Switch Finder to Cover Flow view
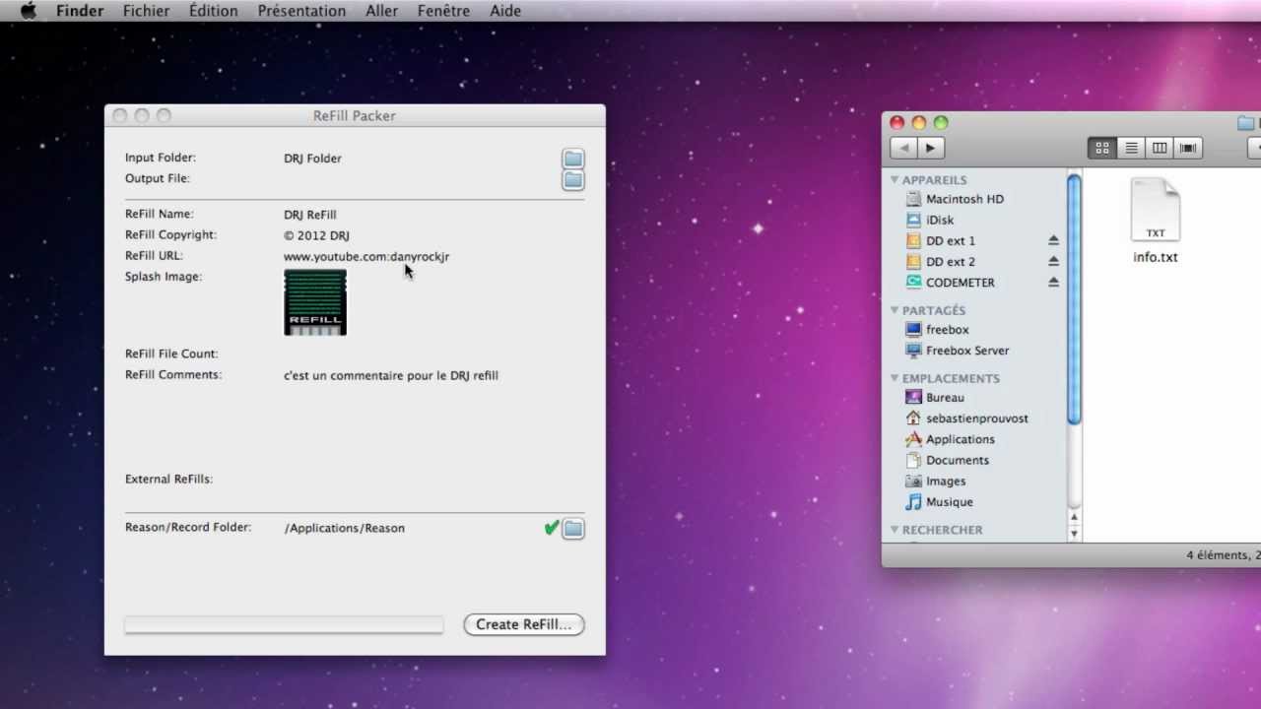This screenshot has width=1261, height=709. point(1188,148)
